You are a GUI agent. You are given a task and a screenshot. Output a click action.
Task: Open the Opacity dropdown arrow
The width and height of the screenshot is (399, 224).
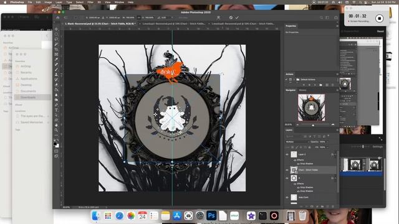coord(327,142)
